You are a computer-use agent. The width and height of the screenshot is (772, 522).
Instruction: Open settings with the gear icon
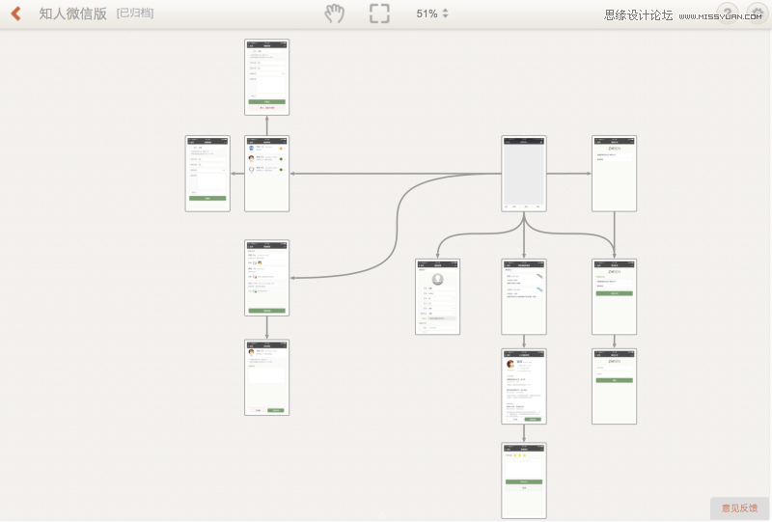756,14
